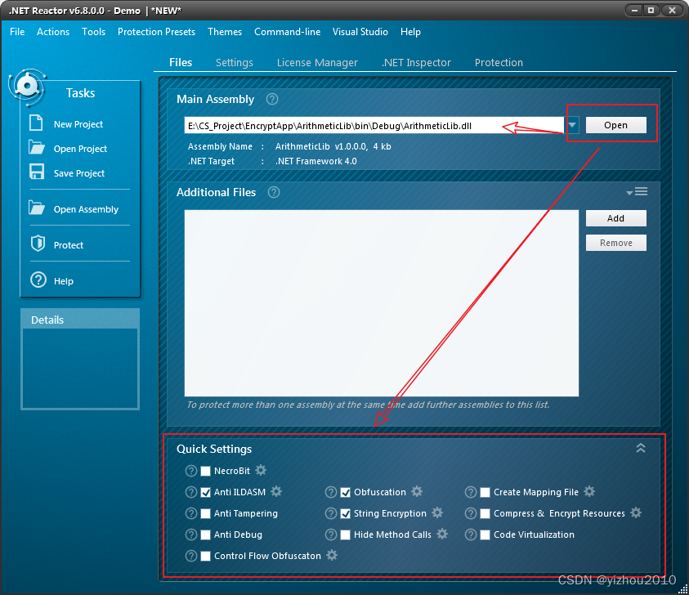Enable Code Virtualization checkbox
The width and height of the screenshot is (689, 595).
point(485,535)
